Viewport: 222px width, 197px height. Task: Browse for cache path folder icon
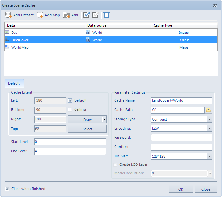click(208, 110)
